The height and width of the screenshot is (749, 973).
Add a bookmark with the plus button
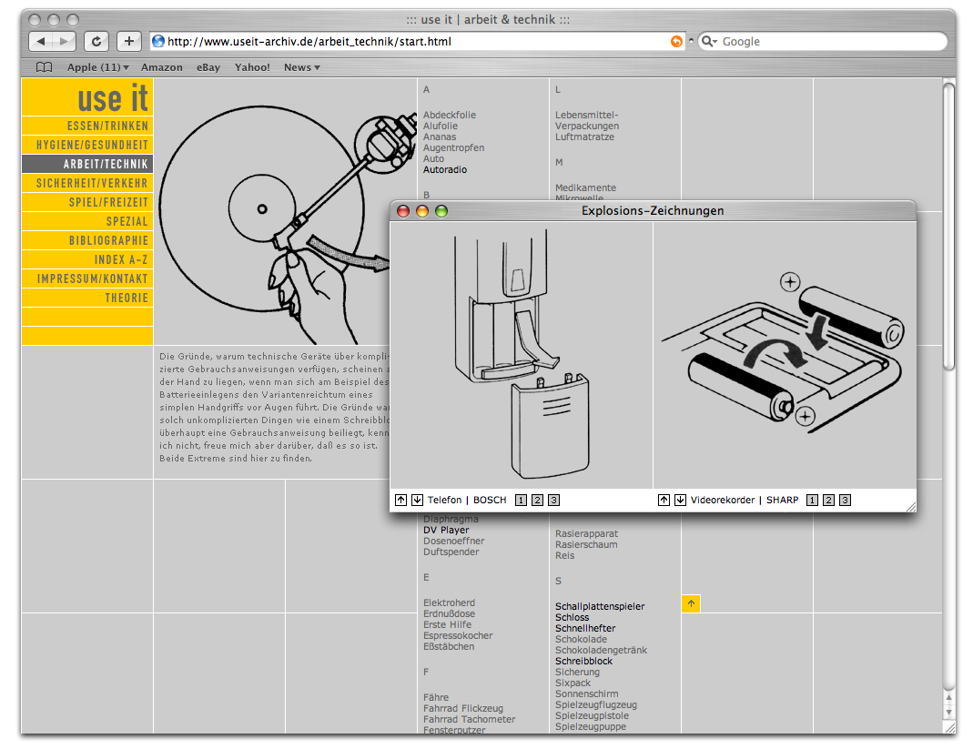click(x=129, y=42)
